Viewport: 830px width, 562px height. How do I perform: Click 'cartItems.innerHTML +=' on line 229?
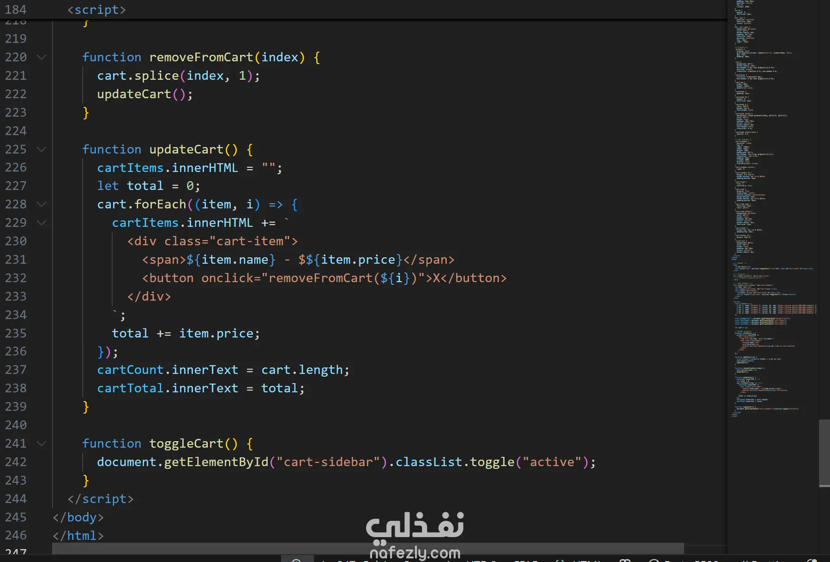[194, 223]
